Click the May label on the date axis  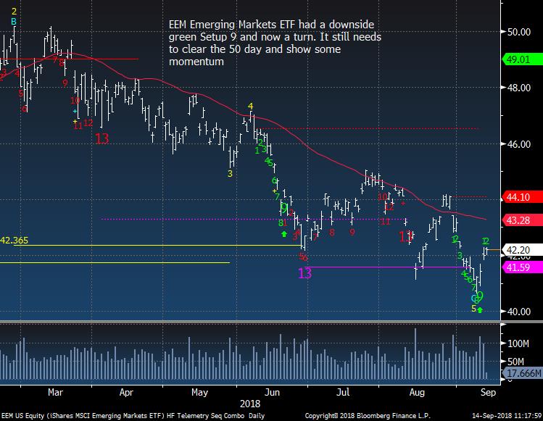(x=199, y=392)
